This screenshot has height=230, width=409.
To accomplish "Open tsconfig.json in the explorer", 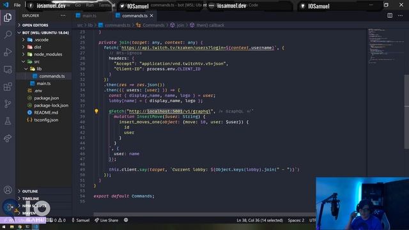I will click(46, 120).
